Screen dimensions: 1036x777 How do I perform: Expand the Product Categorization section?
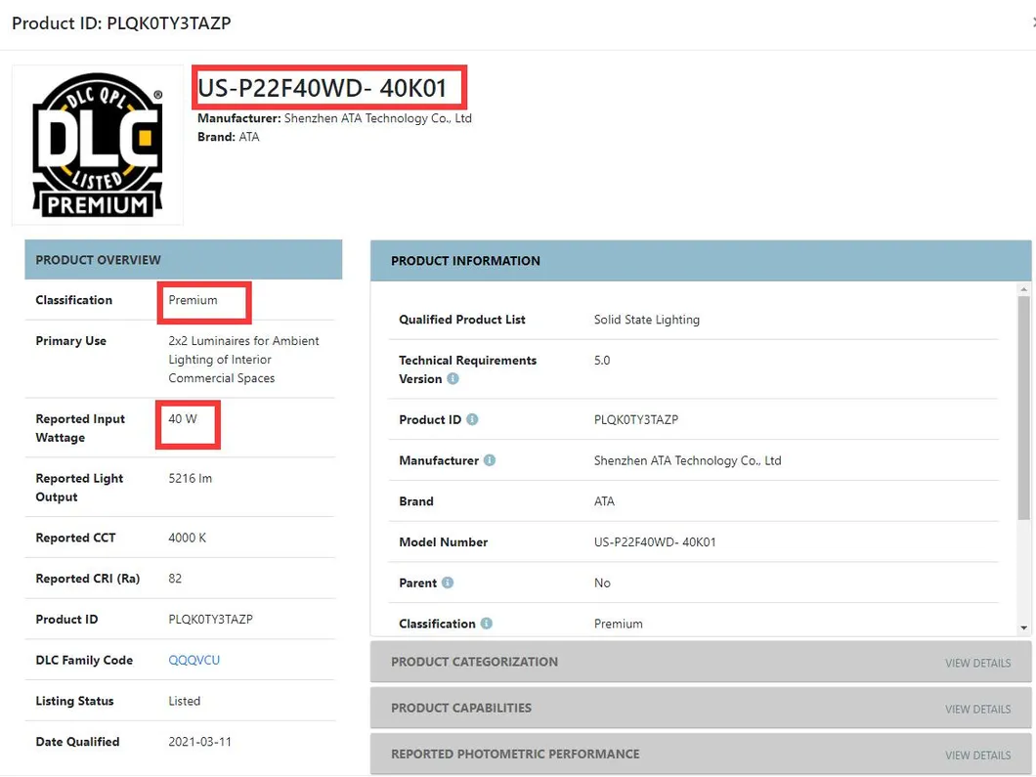(701, 662)
